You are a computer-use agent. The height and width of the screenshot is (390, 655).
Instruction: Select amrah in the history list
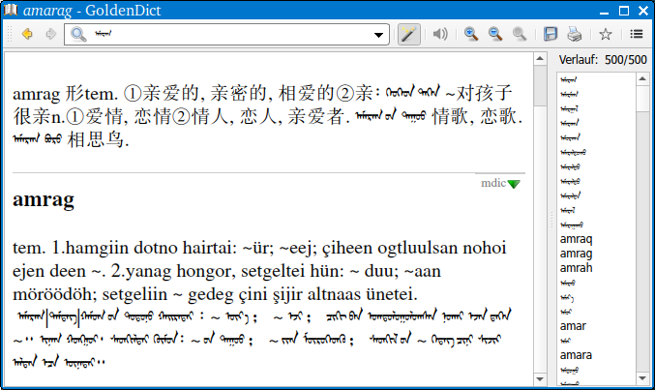click(x=576, y=267)
